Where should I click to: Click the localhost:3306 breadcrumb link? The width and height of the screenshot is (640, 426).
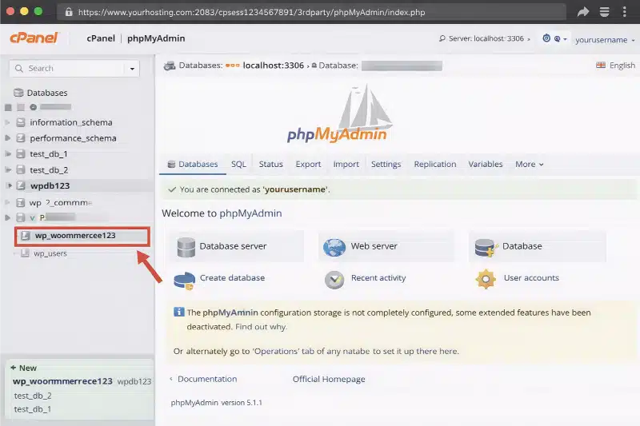[274, 66]
